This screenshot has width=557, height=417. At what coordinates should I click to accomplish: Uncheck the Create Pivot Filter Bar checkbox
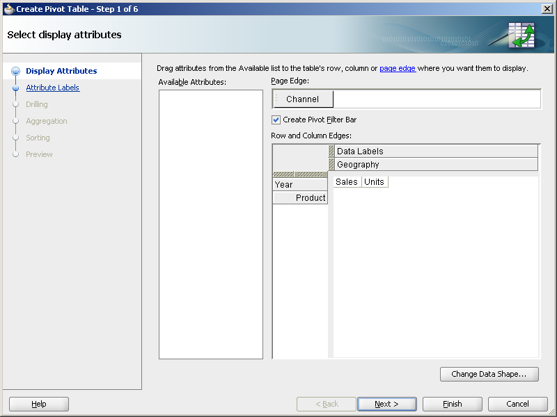click(x=276, y=120)
